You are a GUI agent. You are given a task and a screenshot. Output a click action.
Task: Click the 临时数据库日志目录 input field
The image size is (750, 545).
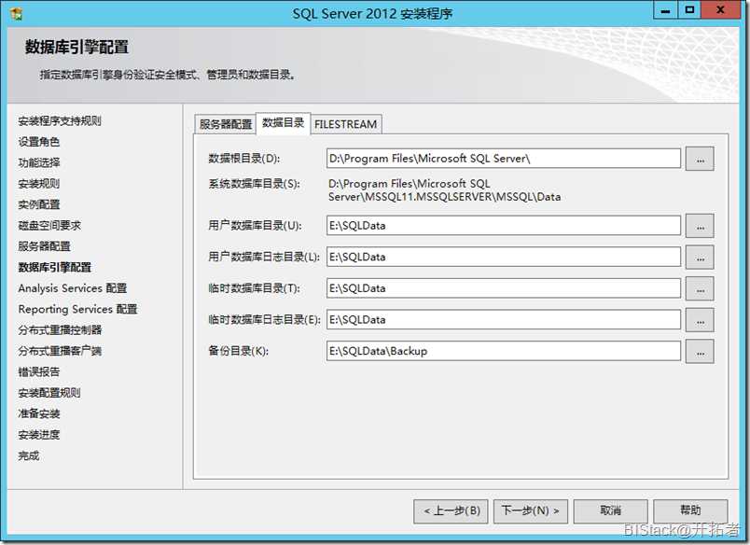click(503, 320)
